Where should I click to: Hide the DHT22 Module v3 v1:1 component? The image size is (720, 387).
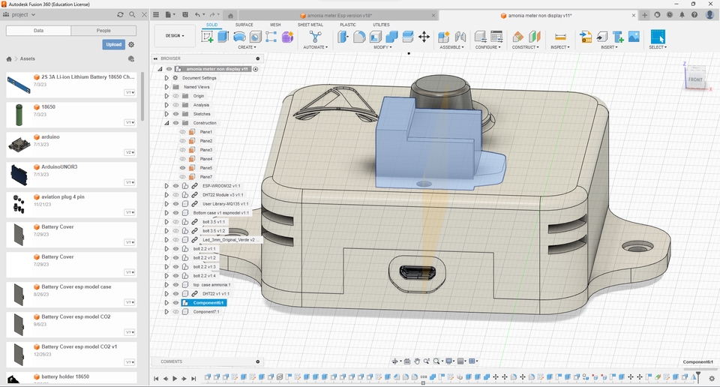[175, 195]
